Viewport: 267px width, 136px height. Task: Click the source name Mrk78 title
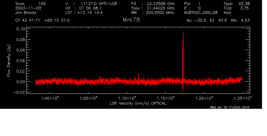[x=131, y=20]
